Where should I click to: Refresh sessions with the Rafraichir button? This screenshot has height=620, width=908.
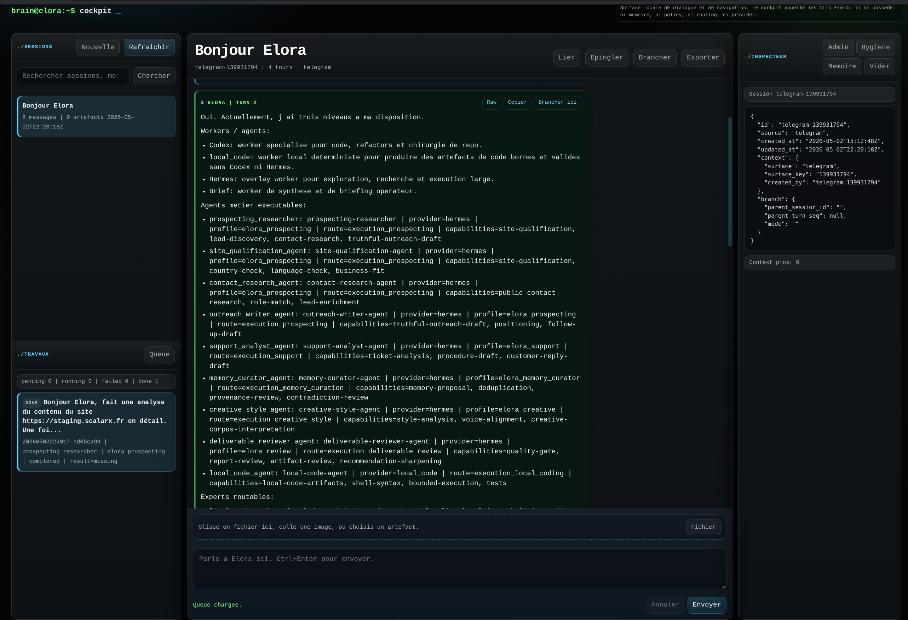(x=149, y=47)
